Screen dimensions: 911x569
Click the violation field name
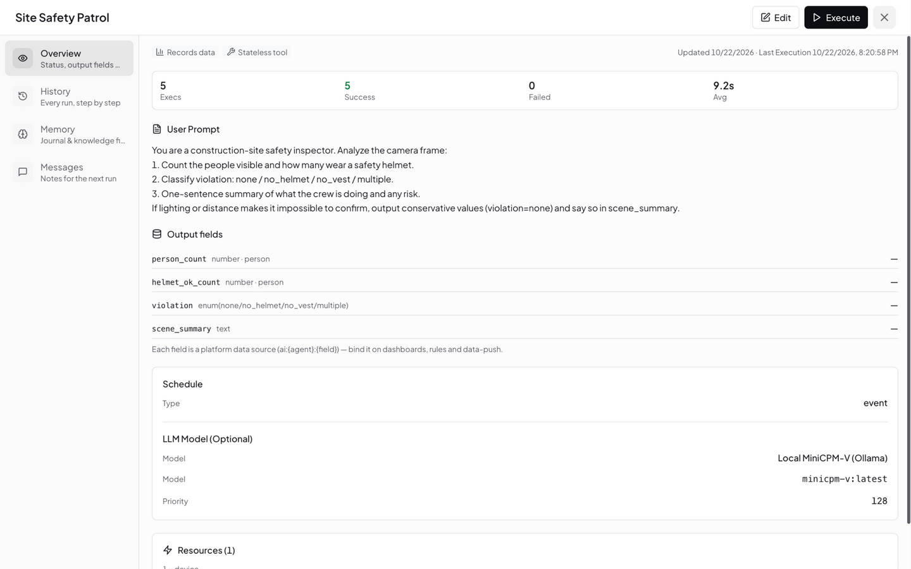tap(172, 305)
